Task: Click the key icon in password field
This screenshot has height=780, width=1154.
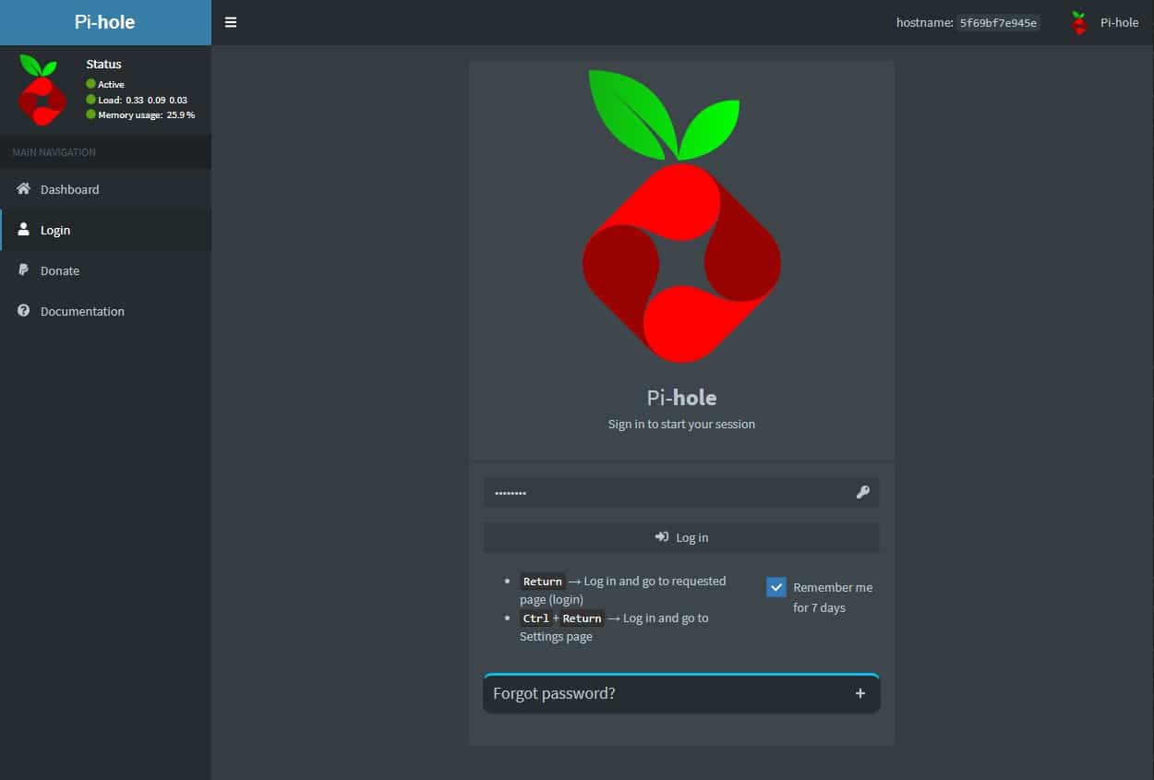Action: (x=862, y=492)
